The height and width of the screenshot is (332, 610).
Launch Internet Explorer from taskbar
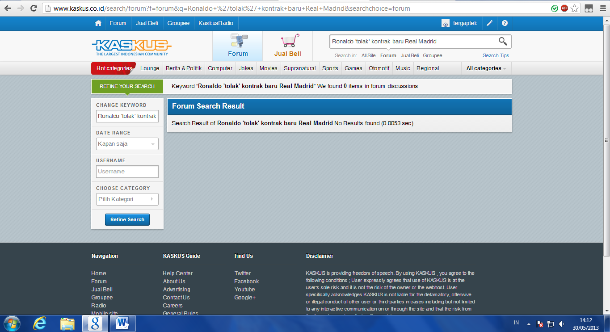(40, 323)
